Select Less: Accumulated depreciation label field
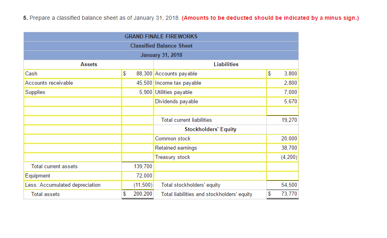 pos(72,185)
